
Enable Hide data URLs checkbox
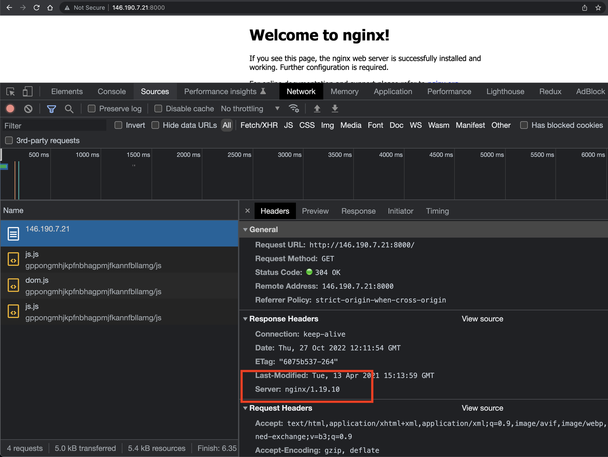pos(156,125)
